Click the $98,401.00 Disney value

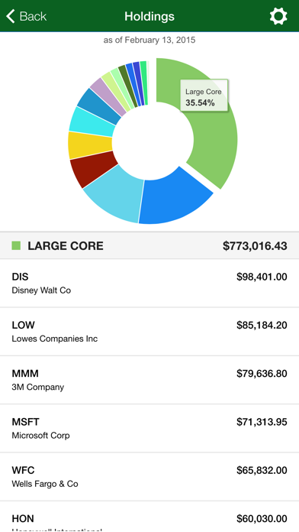pyautogui.click(x=262, y=277)
